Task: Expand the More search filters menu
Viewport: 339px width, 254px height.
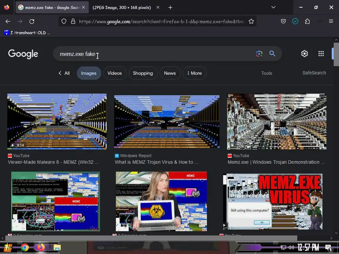Action: pos(194,73)
